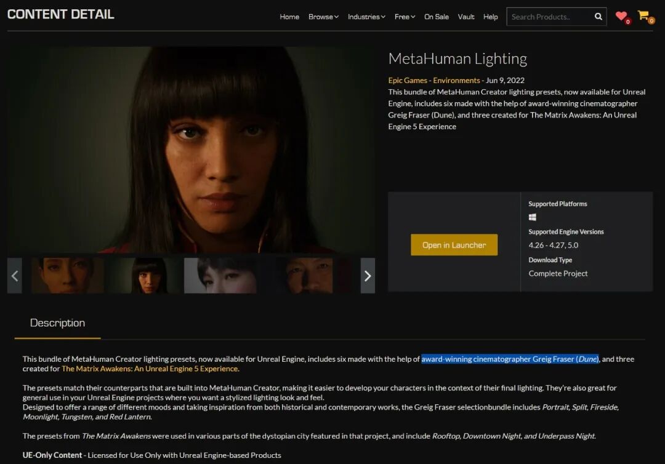Click the Supported Engine Versions label
Viewport: 665px width, 464px height.
point(566,232)
